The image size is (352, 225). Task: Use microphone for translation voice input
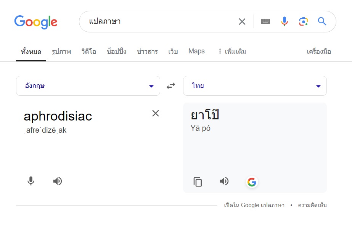(31, 181)
